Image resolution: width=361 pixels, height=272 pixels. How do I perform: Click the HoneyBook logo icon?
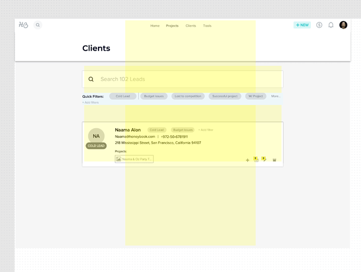pyautogui.click(x=23, y=25)
